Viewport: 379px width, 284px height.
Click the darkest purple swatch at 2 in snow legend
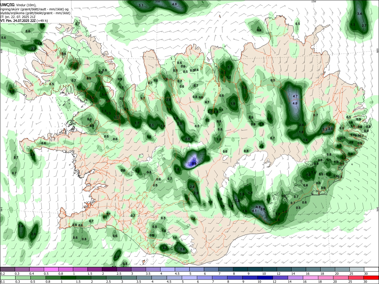point(109,270)
